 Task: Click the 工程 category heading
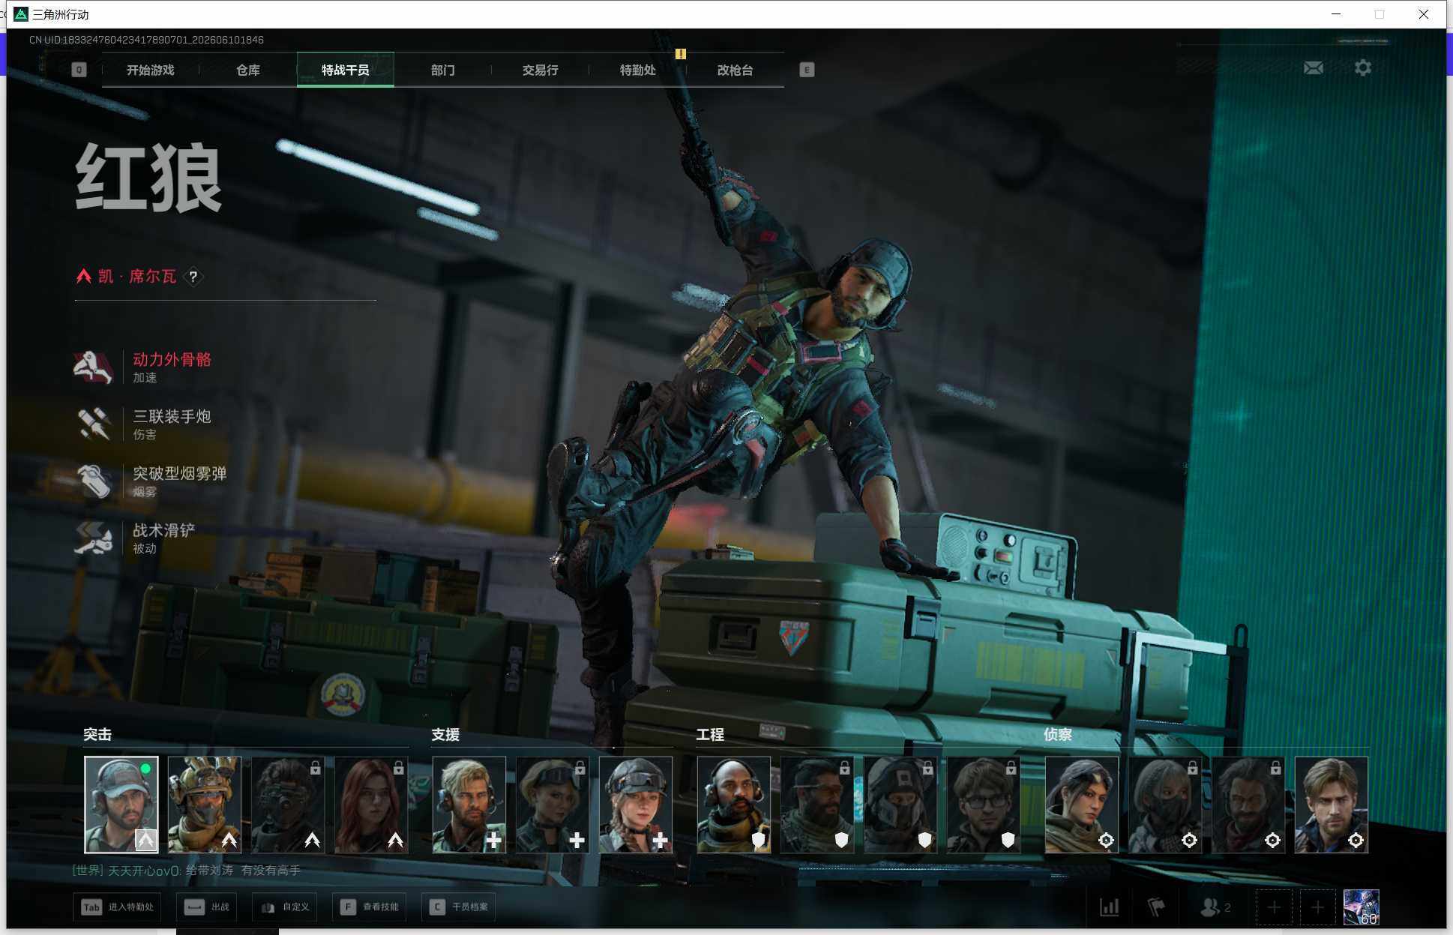point(710,735)
